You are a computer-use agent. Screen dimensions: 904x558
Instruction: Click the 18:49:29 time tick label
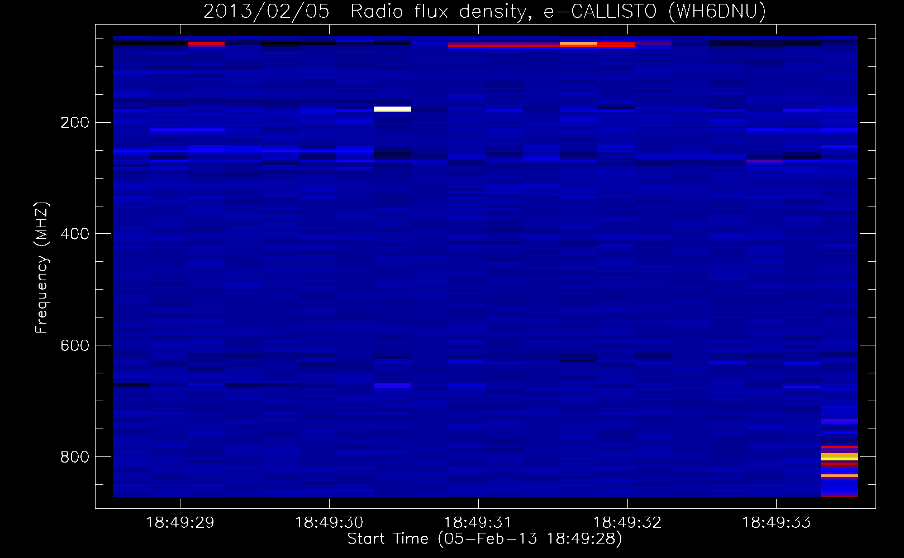(180, 522)
